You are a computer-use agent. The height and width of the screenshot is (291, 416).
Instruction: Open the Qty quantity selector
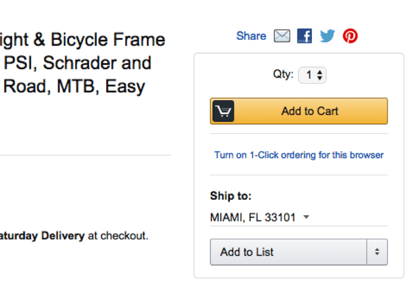[x=312, y=75]
